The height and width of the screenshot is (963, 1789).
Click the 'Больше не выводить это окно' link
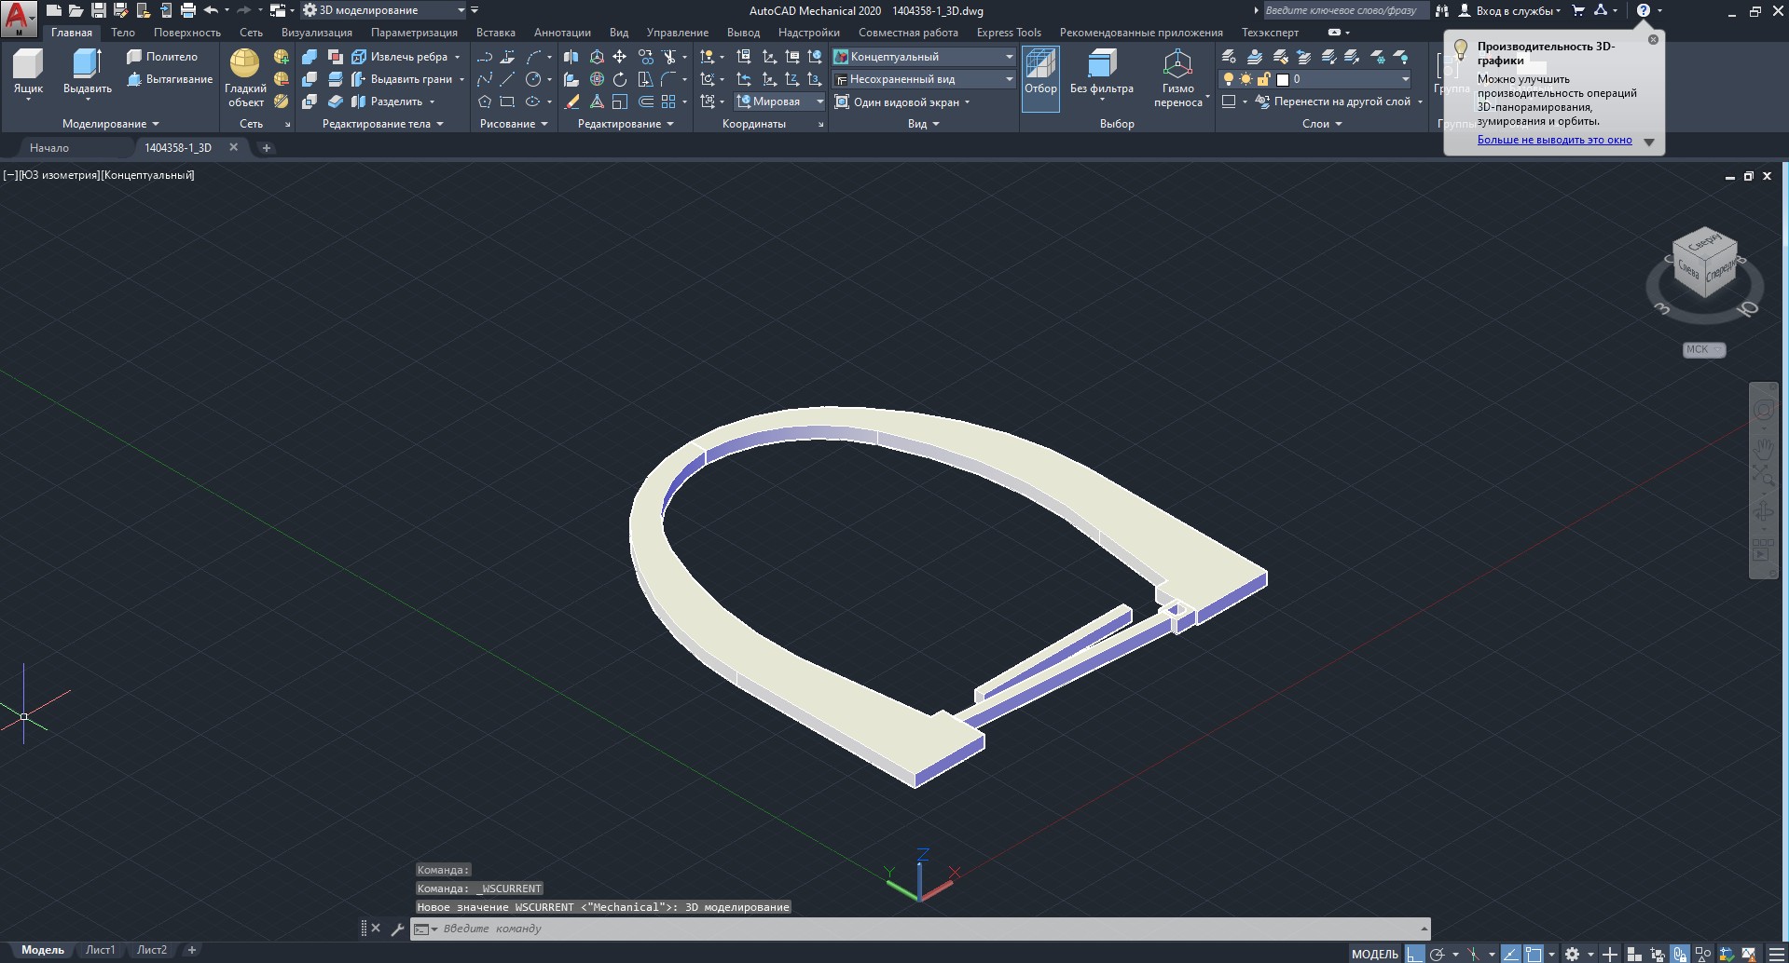1554,140
